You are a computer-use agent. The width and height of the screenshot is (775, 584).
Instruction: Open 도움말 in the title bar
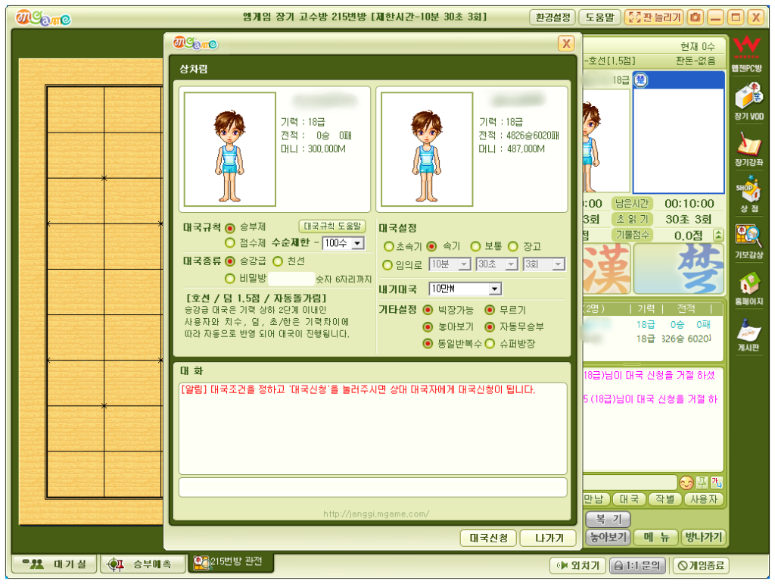click(599, 18)
